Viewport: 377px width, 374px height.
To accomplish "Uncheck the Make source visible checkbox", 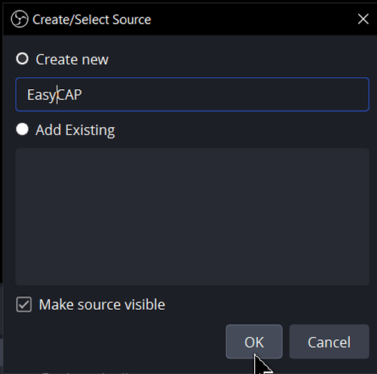I will [x=24, y=304].
